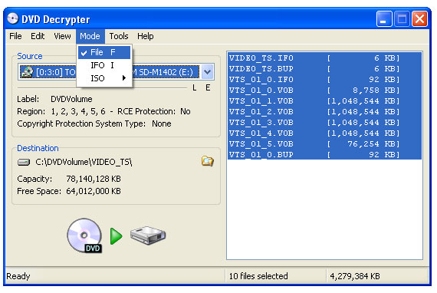Browse for destination folder icon
Viewport: 437px width, 293px height.
[x=207, y=161]
